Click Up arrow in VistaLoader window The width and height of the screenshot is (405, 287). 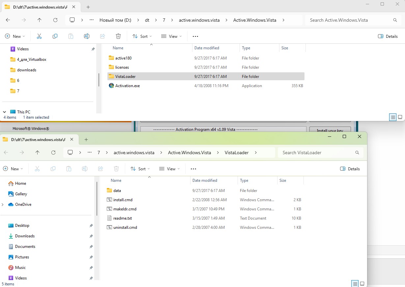(x=38, y=153)
